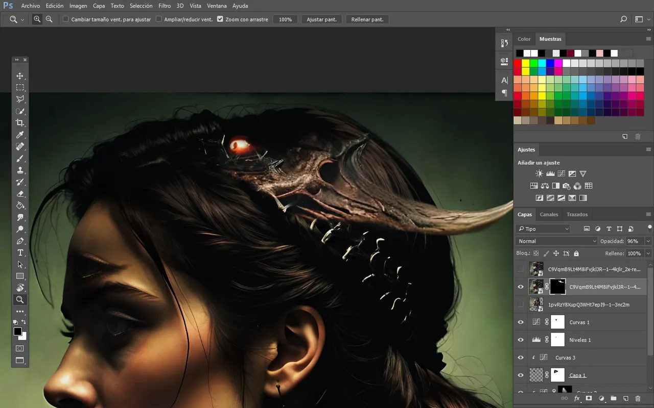Hide the Capa 1 layer
The height and width of the screenshot is (408, 654).
click(x=521, y=375)
